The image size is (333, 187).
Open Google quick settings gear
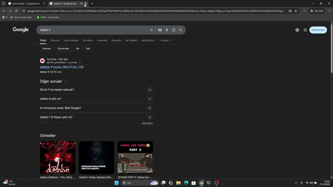(x=297, y=30)
